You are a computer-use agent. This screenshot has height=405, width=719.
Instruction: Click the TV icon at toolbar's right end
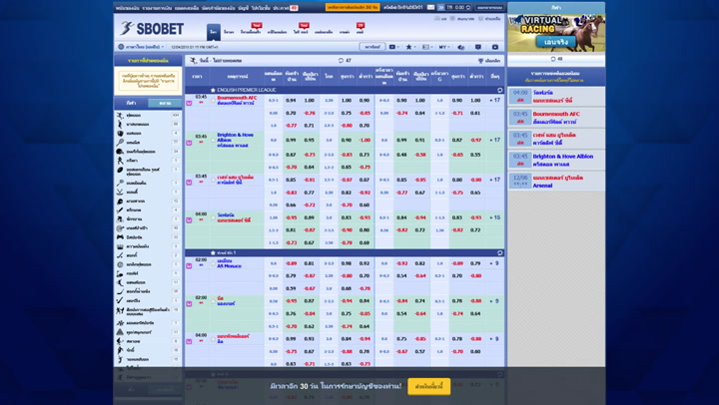[x=494, y=47]
